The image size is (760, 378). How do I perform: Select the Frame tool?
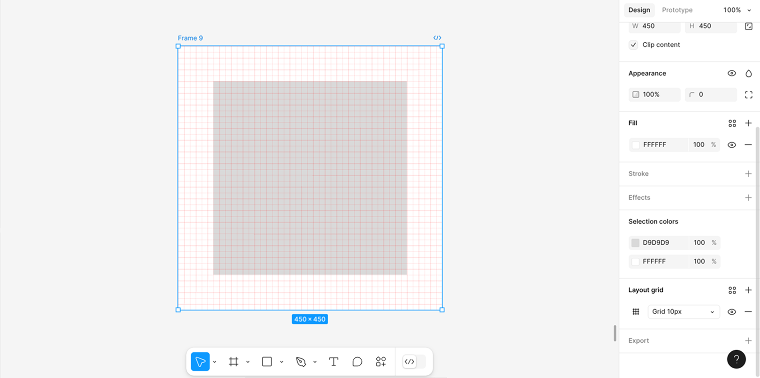point(234,362)
